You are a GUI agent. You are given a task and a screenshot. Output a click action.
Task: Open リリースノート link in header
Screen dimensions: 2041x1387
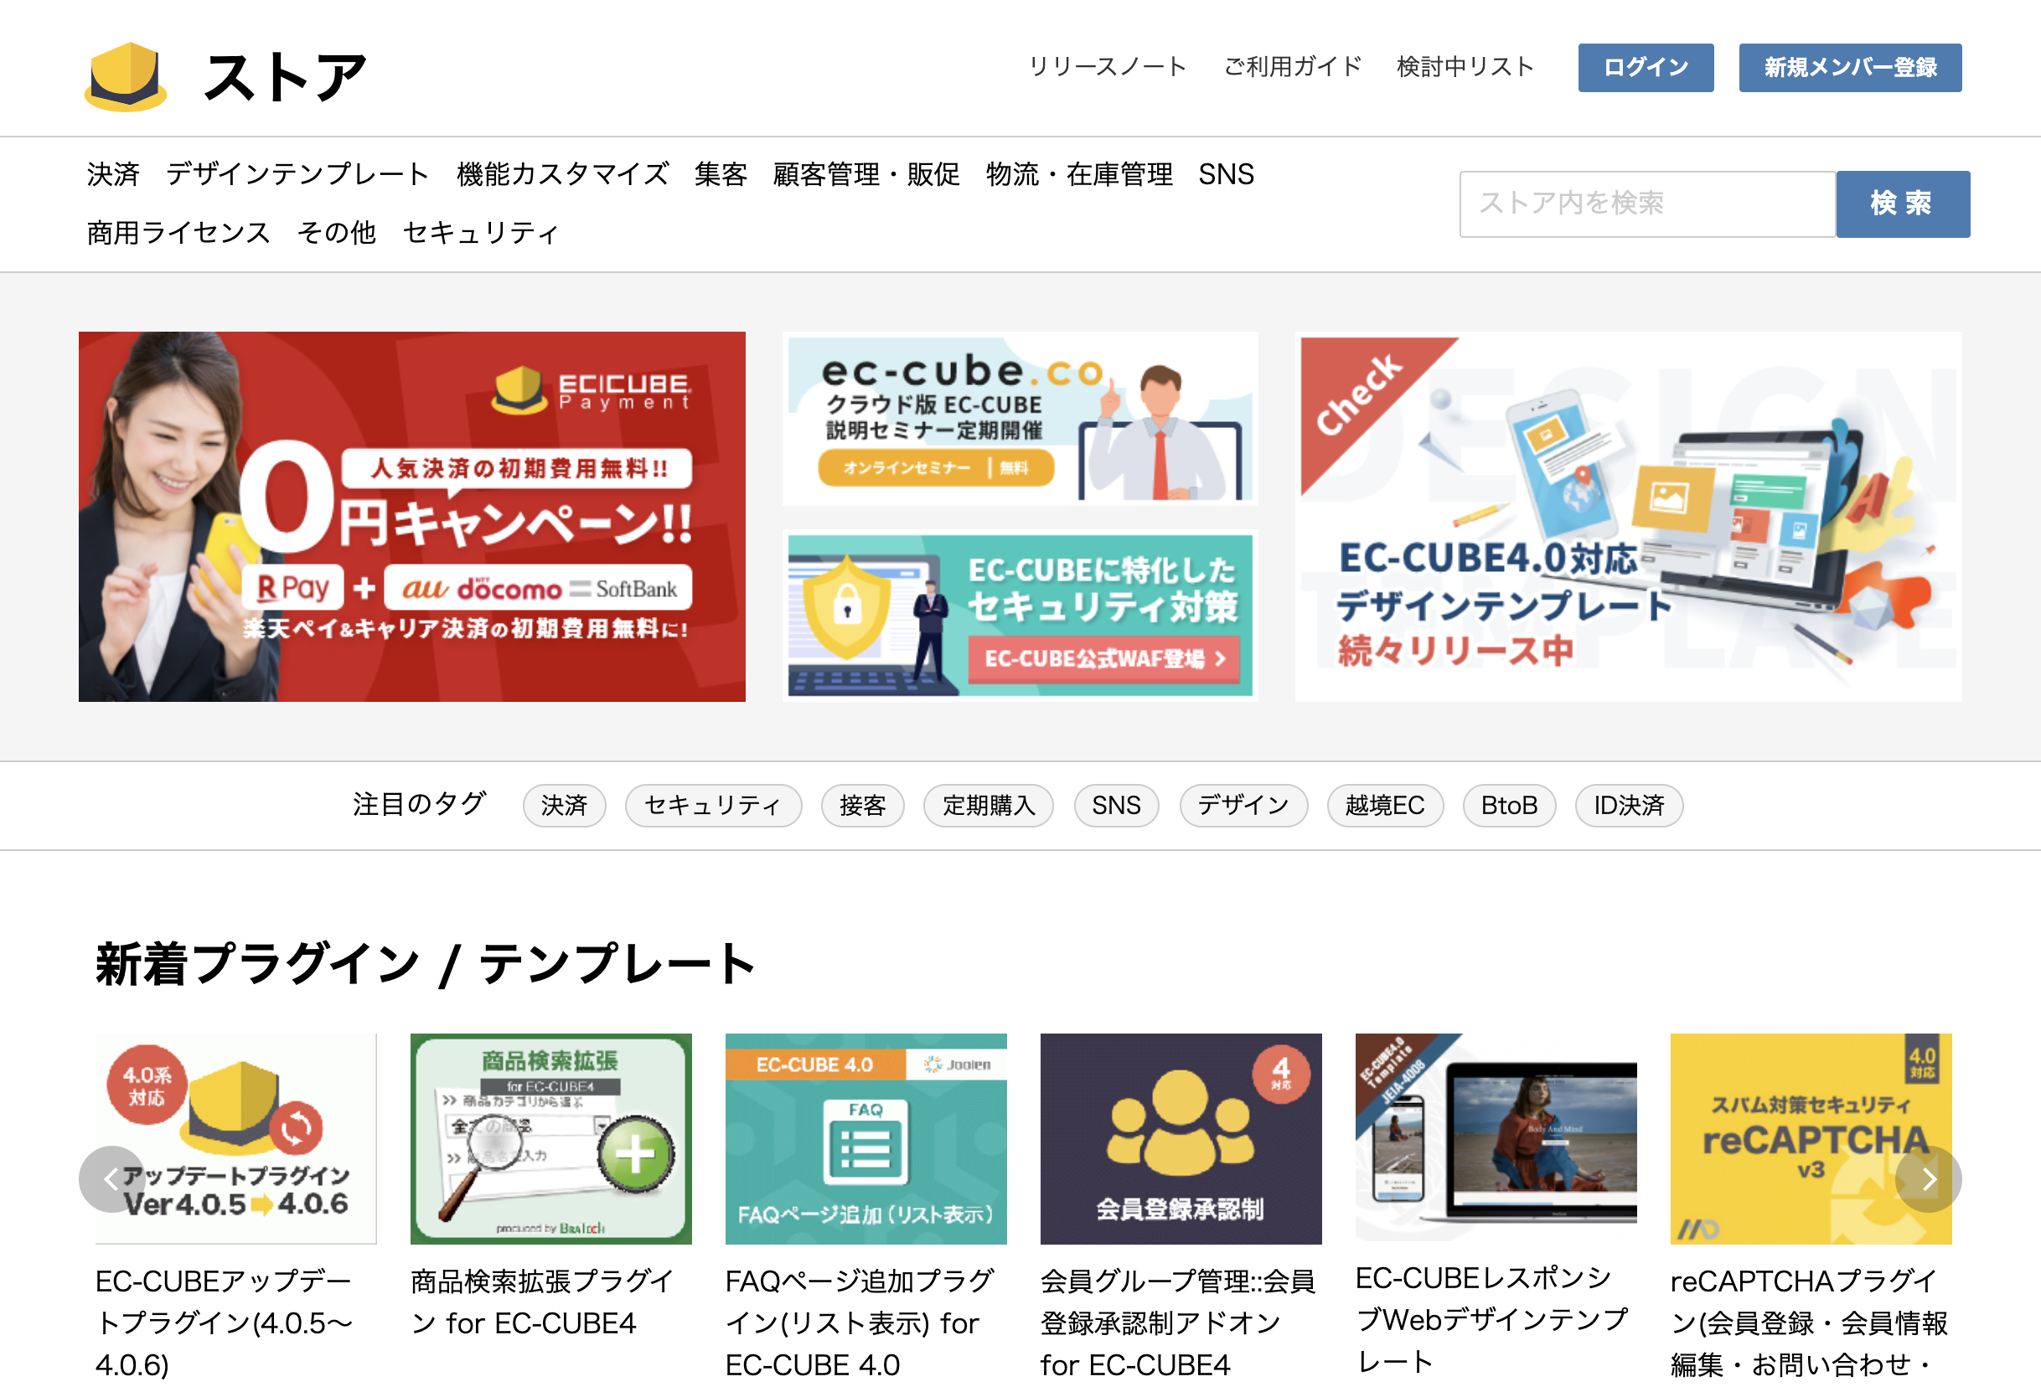[1108, 67]
